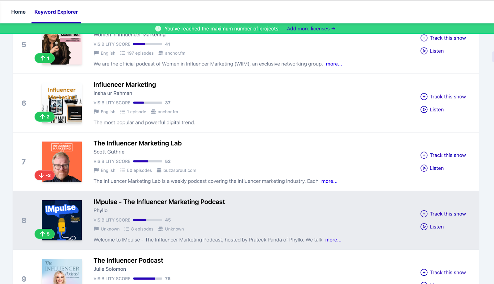Open Insha ur Rahman podcast cover thumbnail
This screenshot has width=494, height=284.
[x=62, y=103]
